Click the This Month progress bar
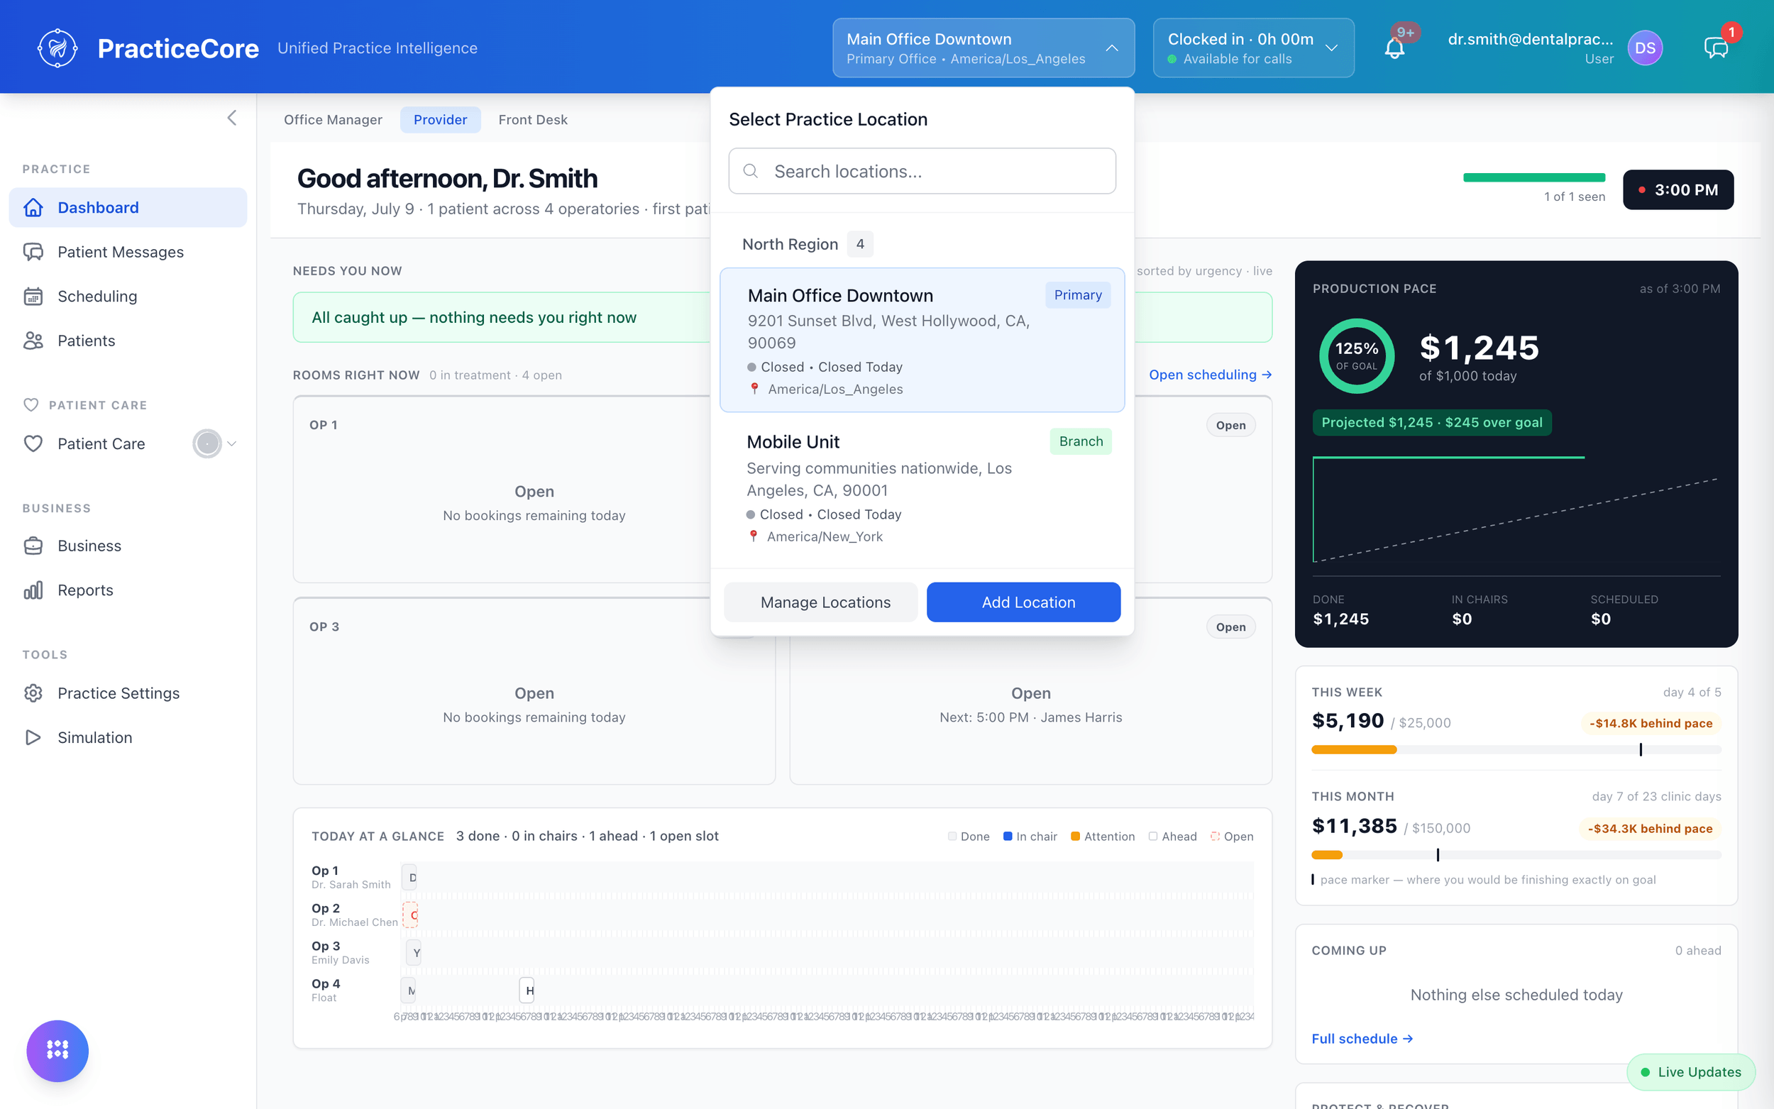 point(1516,854)
